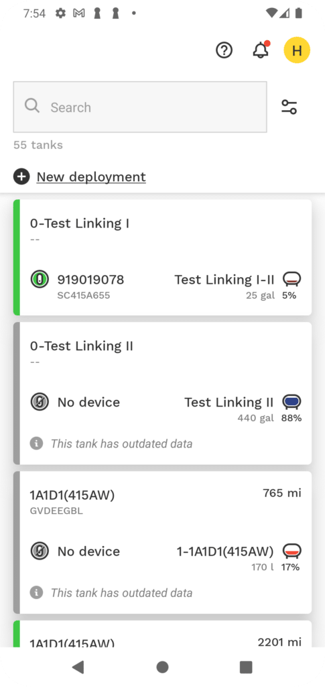Tap Android recent apps square button
325x687 pixels.
[x=246, y=667]
